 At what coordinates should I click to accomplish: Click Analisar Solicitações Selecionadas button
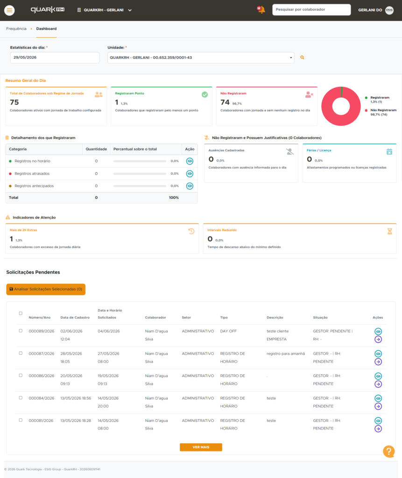point(46,289)
